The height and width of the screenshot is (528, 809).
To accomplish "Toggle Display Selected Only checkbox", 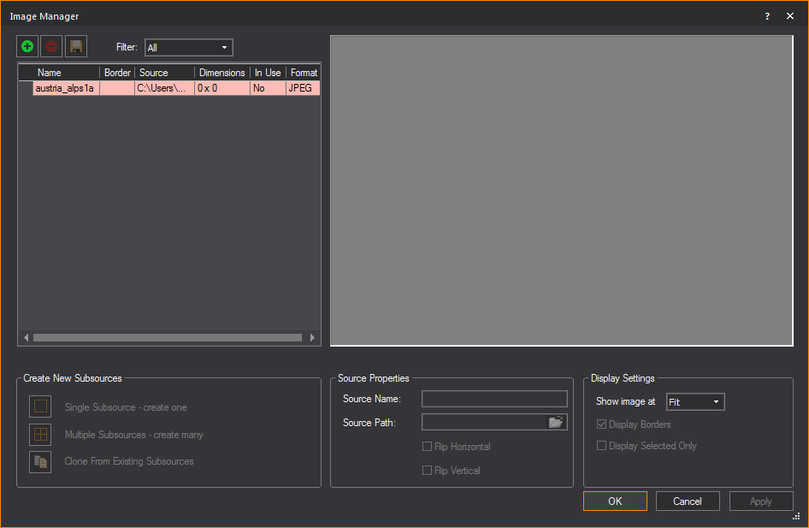I will coord(602,446).
